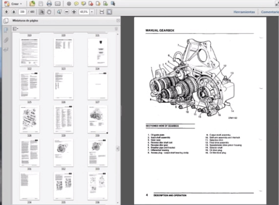
Task: Select page 332 thumbnail
Action: tap(64, 153)
